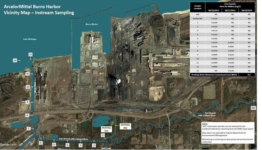Click the 000 sample location map marker

[x=253, y=108]
